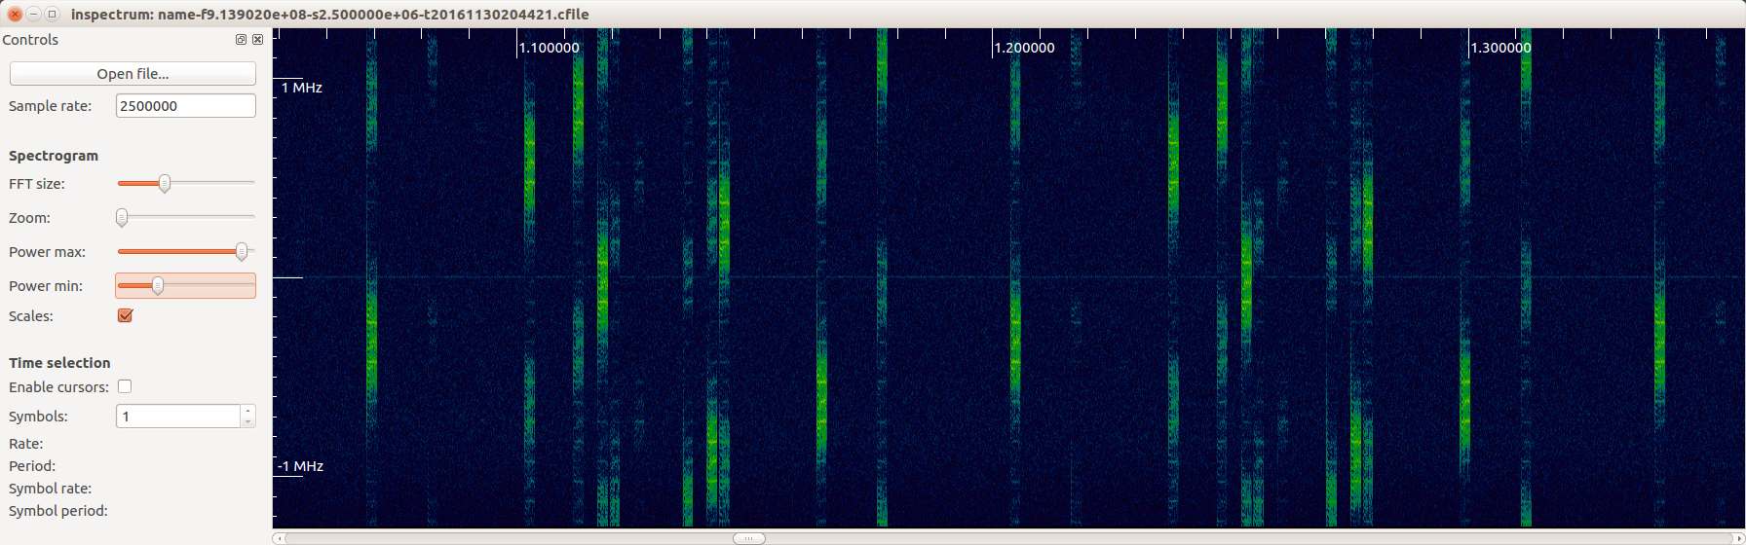The width and height of the screenshot is (1746, 545).
Task: Close the Controls dock panel
Action: [x=257, y=40]
